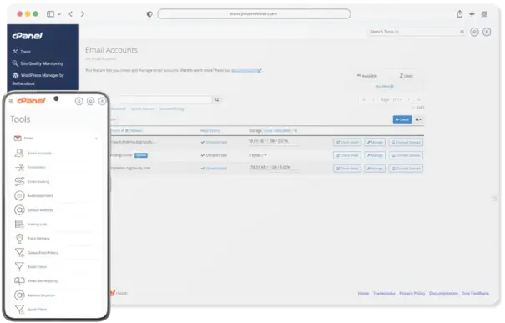This screenshot has width=505, height=323.
Task: Click Trademarks footer link
Action: pyautogui.click(x=384, y=294)
